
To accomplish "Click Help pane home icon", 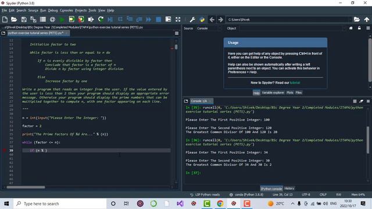I will 351,28.
